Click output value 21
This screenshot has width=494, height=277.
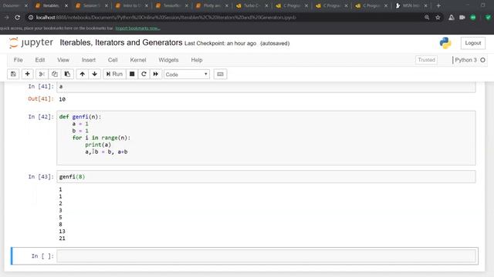[62, 239]
